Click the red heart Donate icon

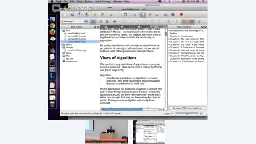click(x=181, y=14)
